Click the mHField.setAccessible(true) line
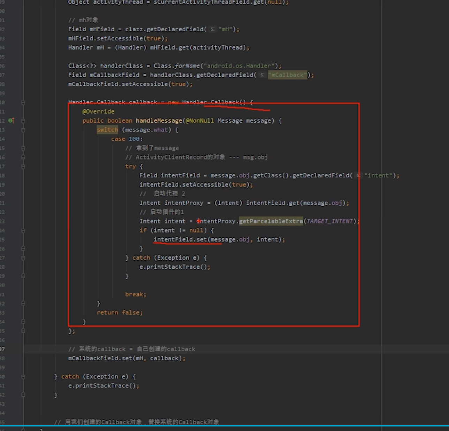 pos(118,38)
